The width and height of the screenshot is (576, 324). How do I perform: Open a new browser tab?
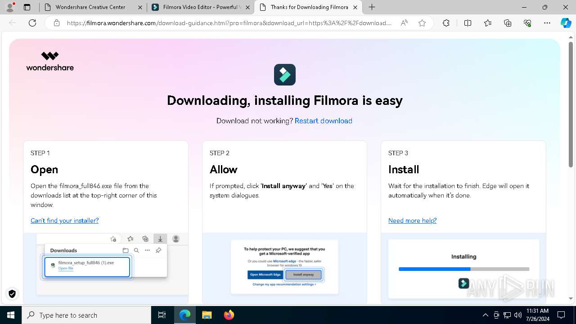(x=372, y=7)
